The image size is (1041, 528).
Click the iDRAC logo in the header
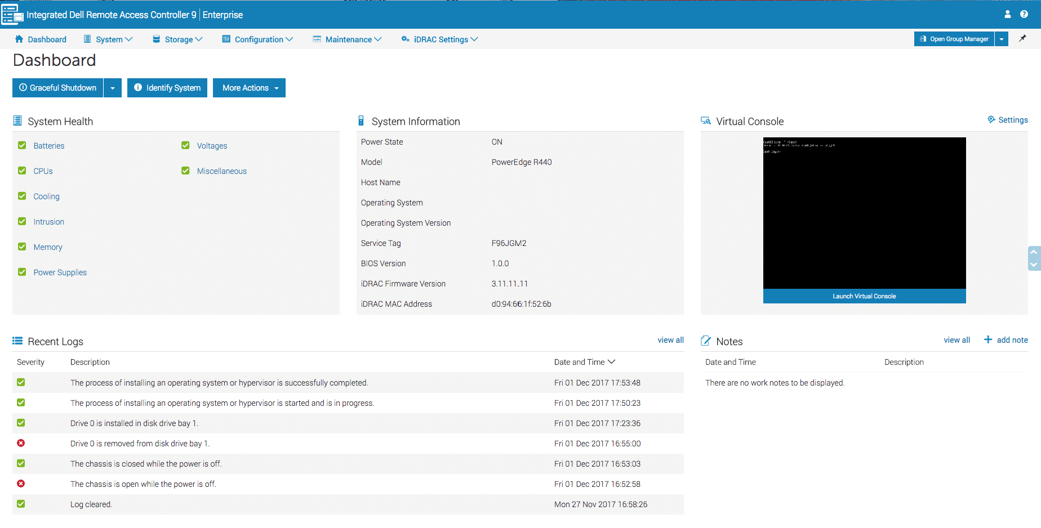tap(12, 15)
